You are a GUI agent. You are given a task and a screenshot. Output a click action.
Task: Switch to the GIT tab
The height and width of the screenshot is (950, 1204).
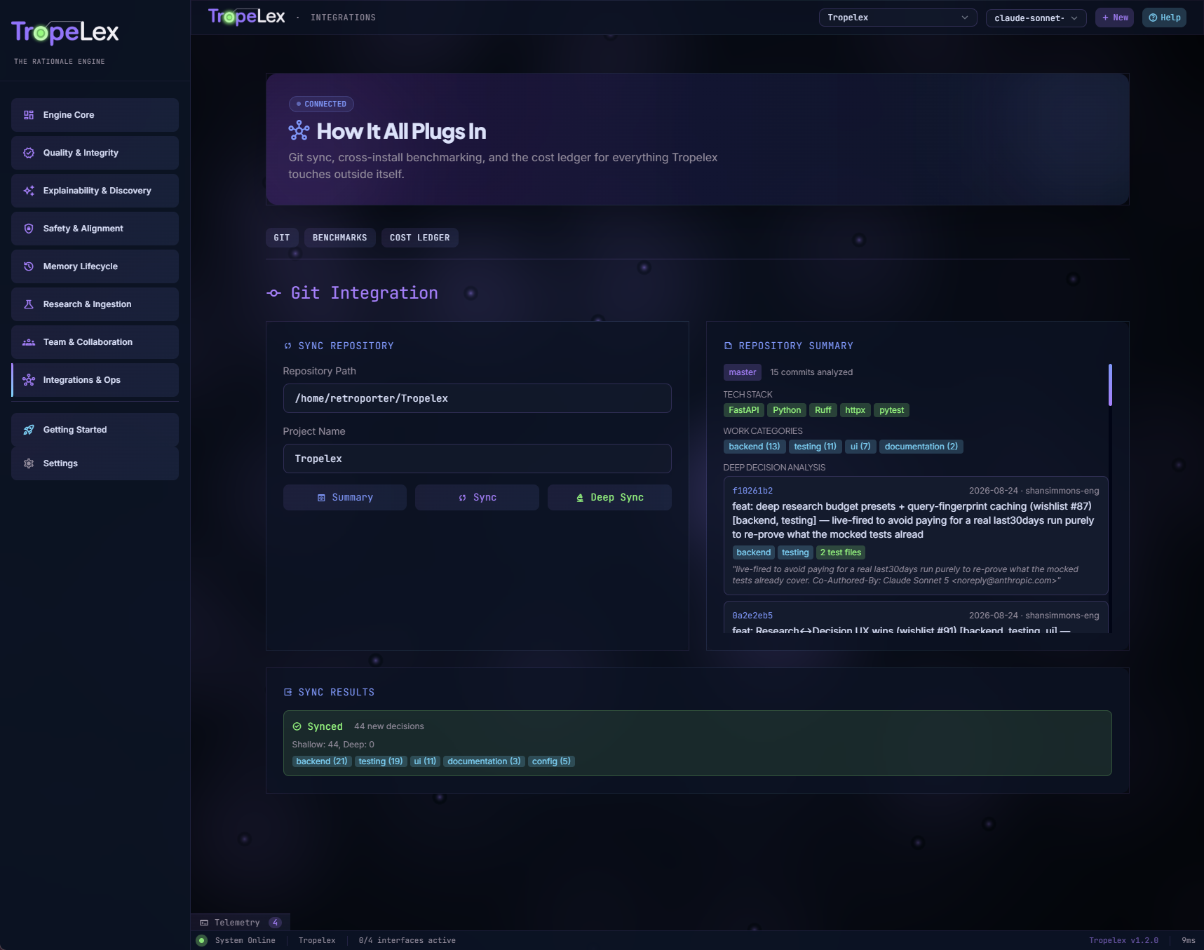282,238
